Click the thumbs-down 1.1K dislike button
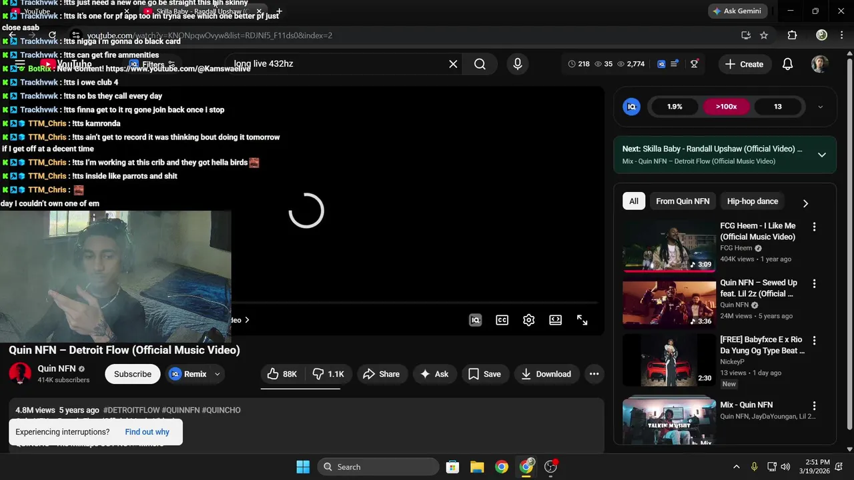Image resolution: width=854 pixels, height=480 pixels. tap(328, 374)
